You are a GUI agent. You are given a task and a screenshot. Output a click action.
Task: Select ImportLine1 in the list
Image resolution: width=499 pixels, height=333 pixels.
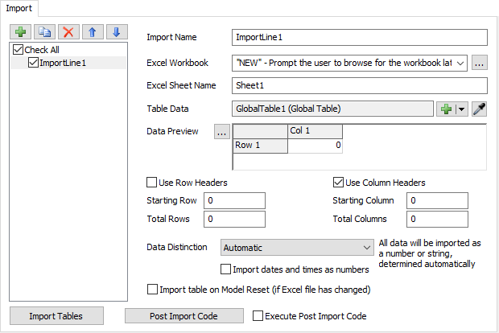tap(64, 63)
